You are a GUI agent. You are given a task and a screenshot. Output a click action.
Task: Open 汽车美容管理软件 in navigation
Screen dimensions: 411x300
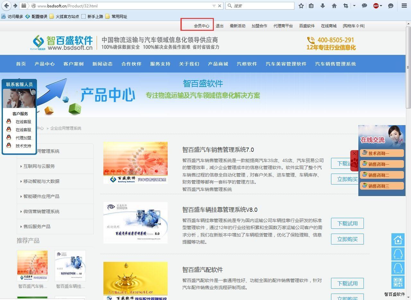(x=286, y=64)
